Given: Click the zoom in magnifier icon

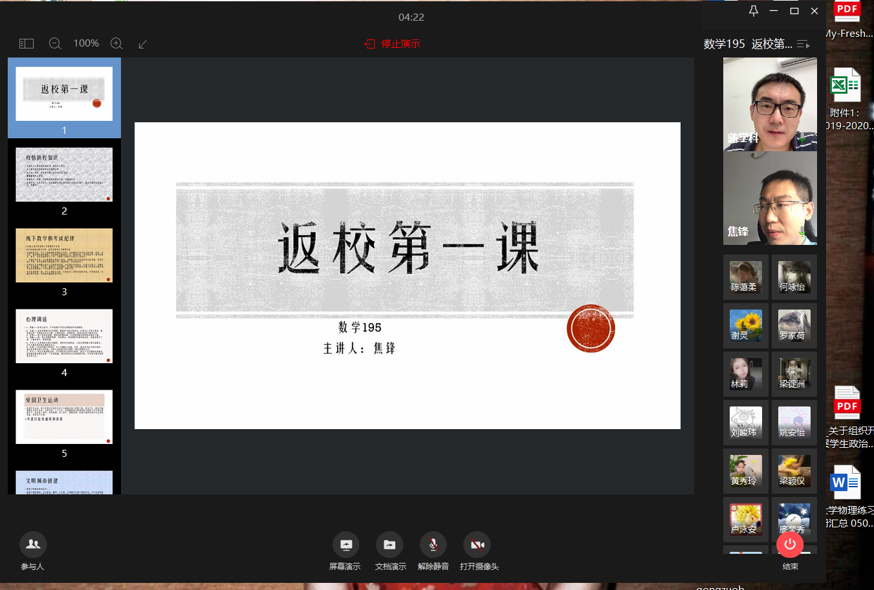Looking at the screenshot, I should click(116, 44).
